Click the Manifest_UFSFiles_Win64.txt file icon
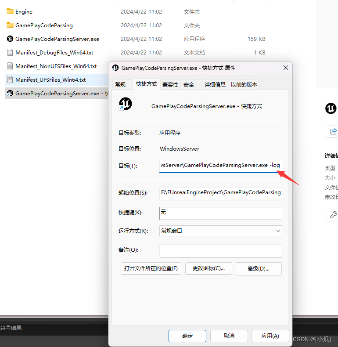Viewport: 338px width, 347px height. coord(10,80)
